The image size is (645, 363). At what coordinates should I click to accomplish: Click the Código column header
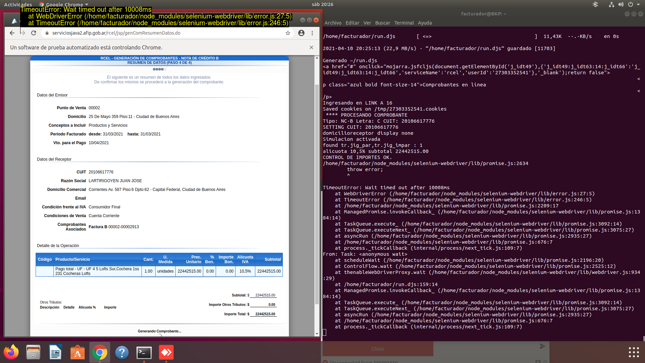tap(45, 259)
